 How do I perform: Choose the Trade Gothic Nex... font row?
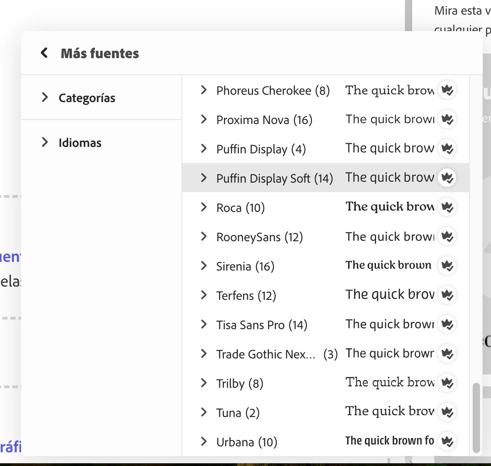coord(325,354)
